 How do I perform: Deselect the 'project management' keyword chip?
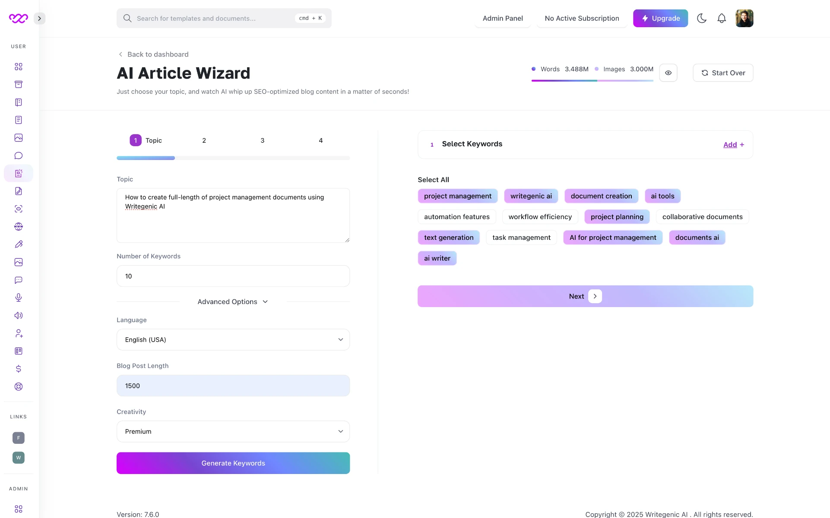(x=457, y=196)
